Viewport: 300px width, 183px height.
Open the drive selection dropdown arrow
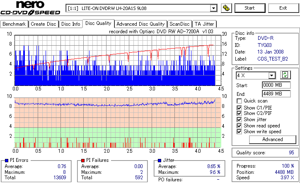213,8
